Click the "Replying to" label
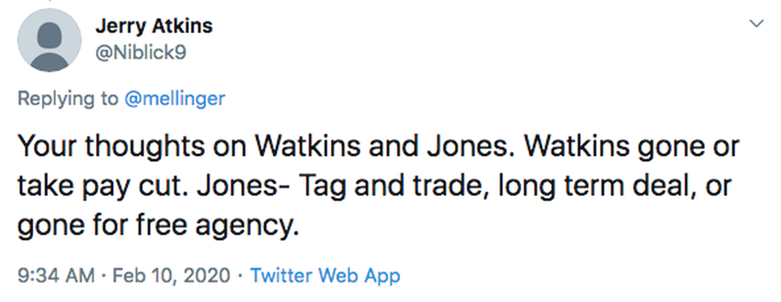Image resolution: width=781 pixels, height=302 pixels. click(67, 98)
